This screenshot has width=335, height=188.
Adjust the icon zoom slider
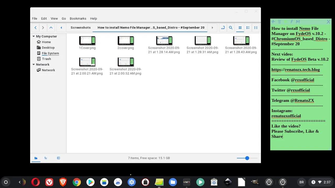point(247,158)
